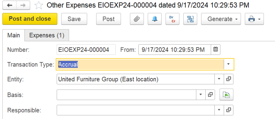Click the Post and close button
Image resolution: width=275 pixels, height=119 pixels.
point(30,19)
